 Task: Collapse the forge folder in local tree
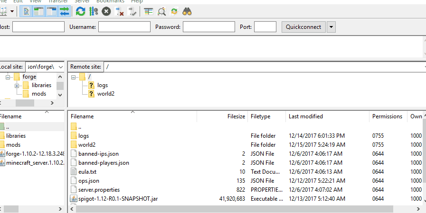pyautogui.click(x=8, y=77)
